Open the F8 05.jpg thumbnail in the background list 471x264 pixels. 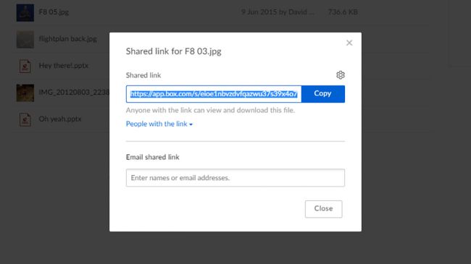coord(25,12)
